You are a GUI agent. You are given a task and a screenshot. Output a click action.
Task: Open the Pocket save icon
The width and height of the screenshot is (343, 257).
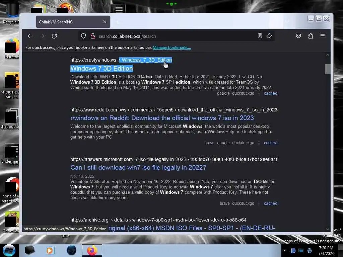tap(298, 36)
